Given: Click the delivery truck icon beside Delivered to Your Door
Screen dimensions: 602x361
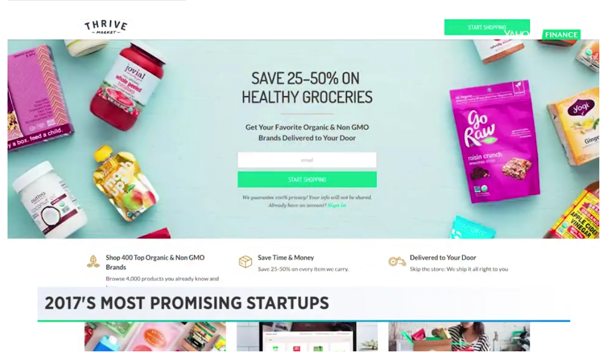Looking at the screenshot, I should [397, 261].
